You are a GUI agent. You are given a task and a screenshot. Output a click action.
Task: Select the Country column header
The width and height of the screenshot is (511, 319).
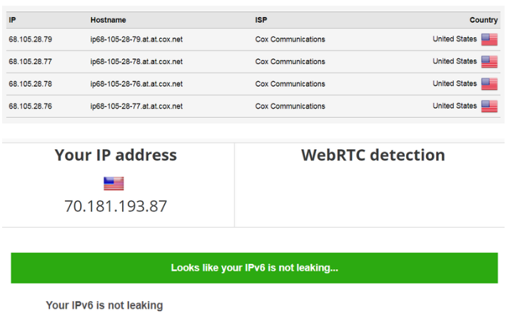[x=483, y=20]
